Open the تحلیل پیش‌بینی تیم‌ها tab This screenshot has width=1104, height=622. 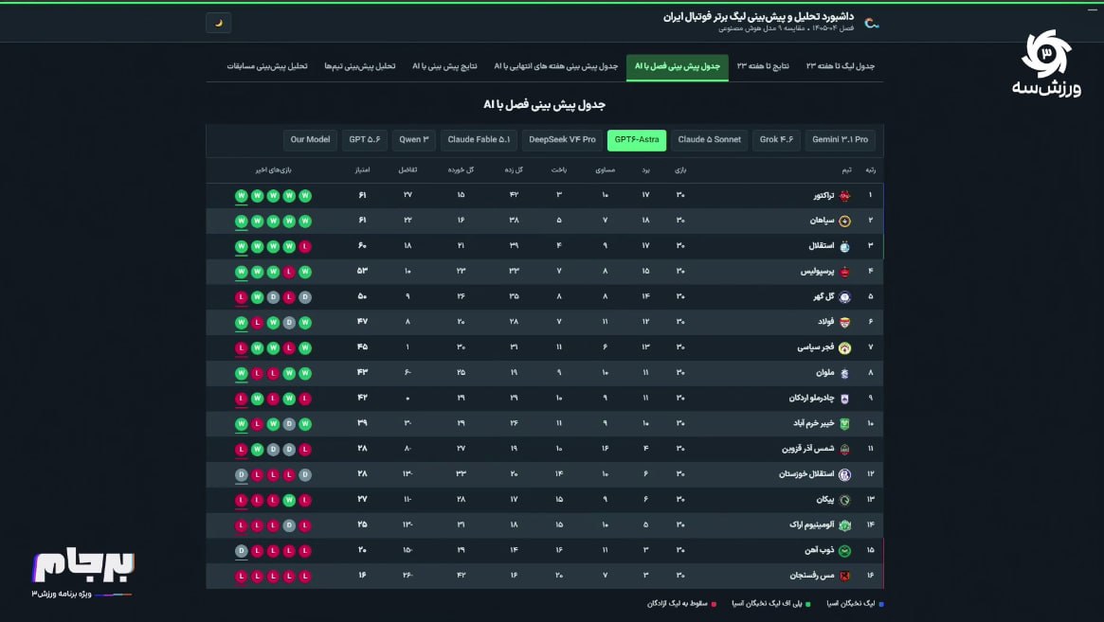(360, 66)
